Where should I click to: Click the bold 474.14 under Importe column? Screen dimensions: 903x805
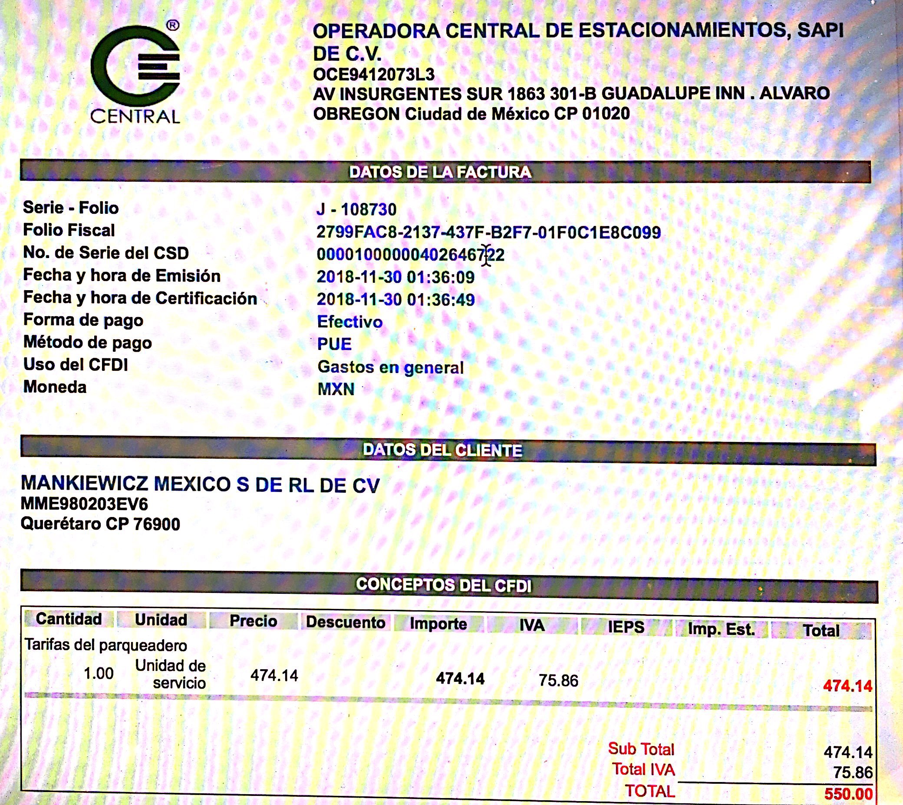460,678
